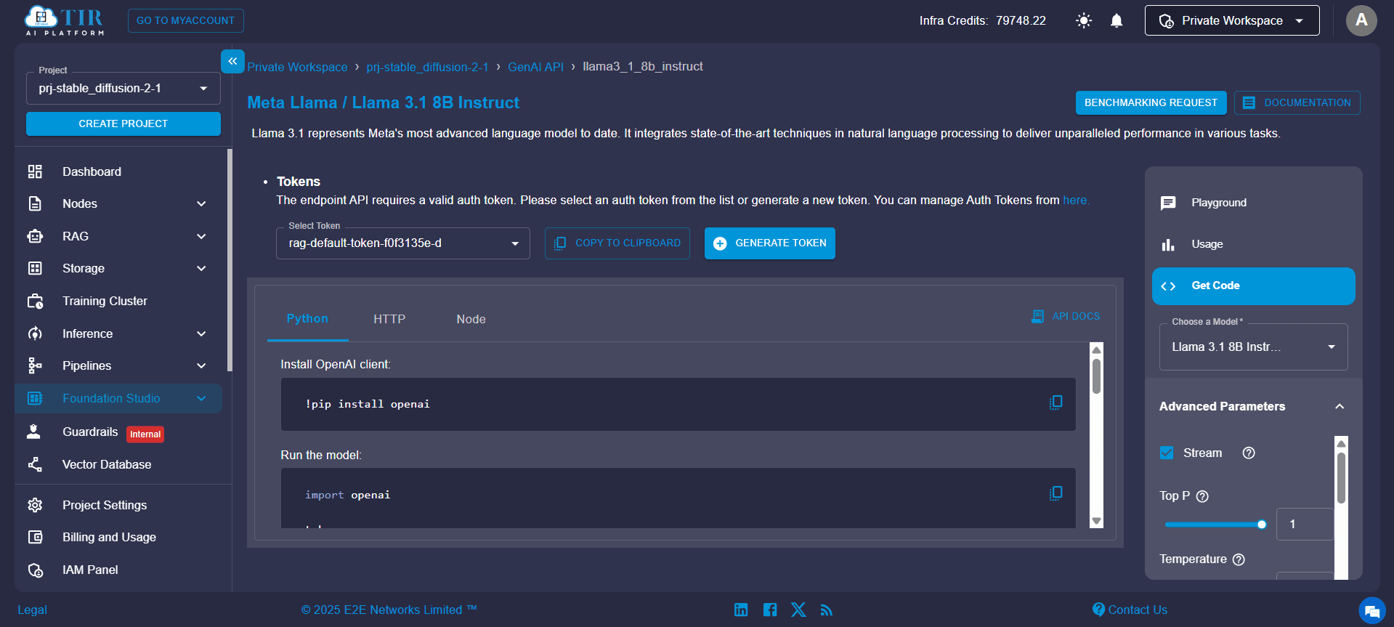Click Benchmarking Request button
Image resolution: width=1394 pixels, height=627 pixels.
(x=1151, y=102)
